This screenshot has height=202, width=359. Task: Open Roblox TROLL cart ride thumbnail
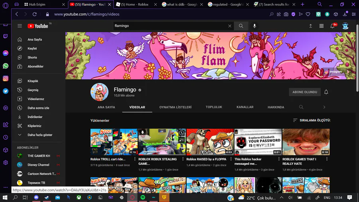[114, 142]
